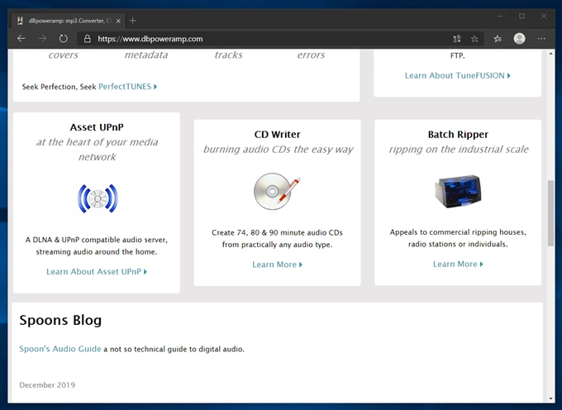Click the CD Writer disc and pen icon

point(277,191)
